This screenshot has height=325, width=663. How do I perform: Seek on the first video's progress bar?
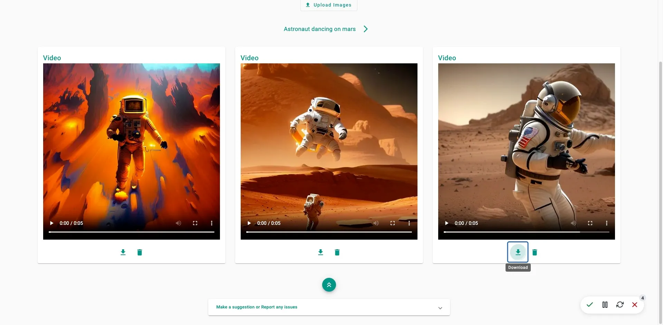[131, 232]
